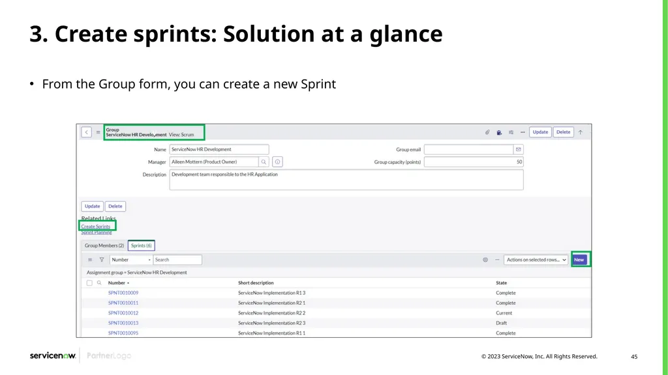Open the Actions on selected rows dropdown
Screen dimensions: 668x375
[x=536, y=260]
